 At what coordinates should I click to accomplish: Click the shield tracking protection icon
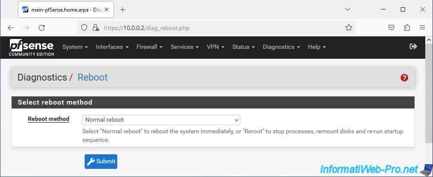tap(84, 27)
